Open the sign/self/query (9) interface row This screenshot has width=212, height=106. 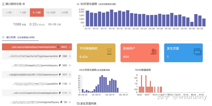tap(37, 102)
